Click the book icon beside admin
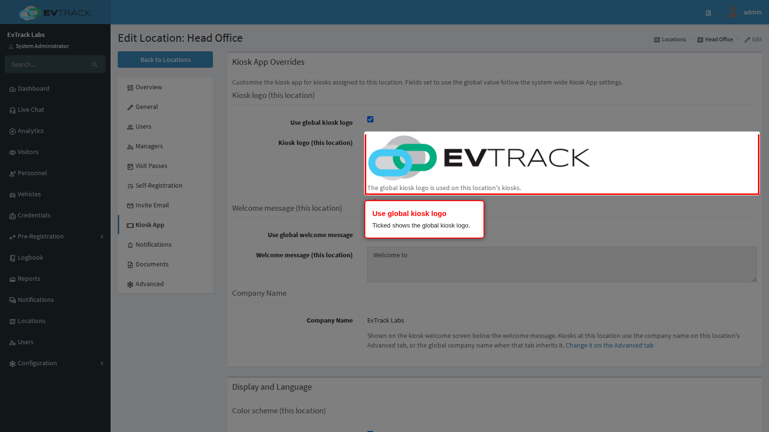 click(708, 13)
